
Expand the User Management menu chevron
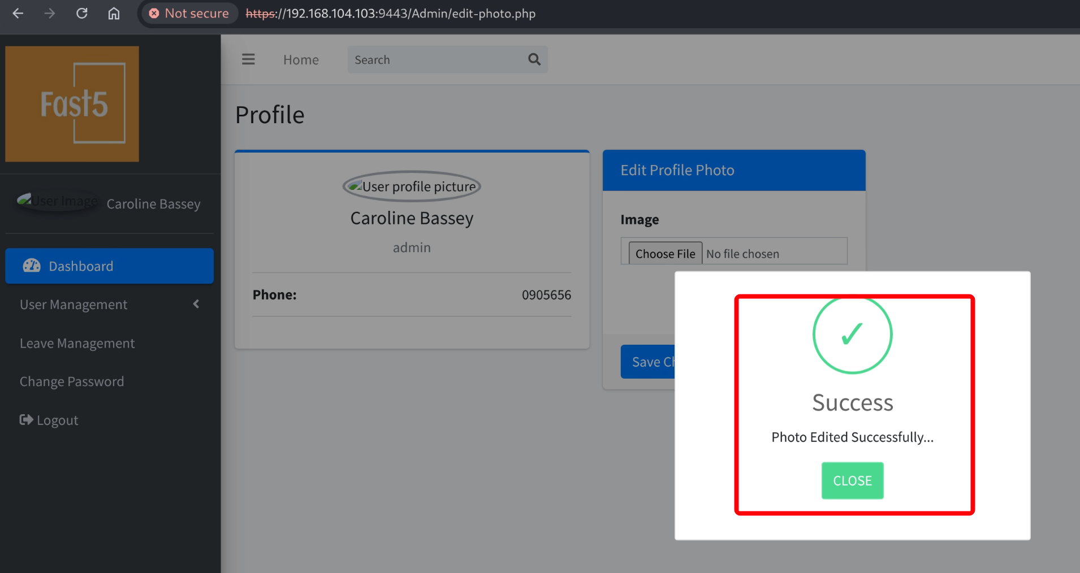tap(196, 304)
